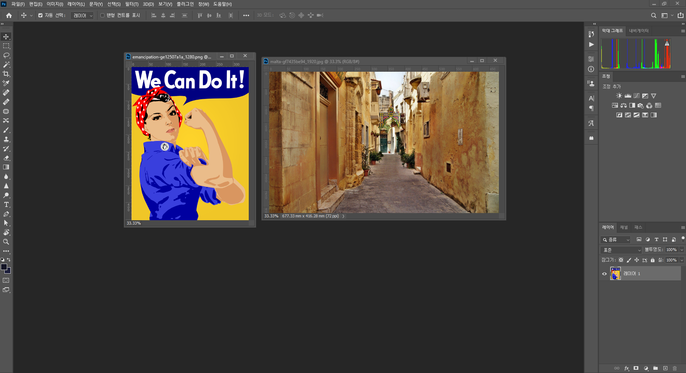This screenshot has height=373, width=686.
Task: Open the tool preset picker arrow
Action: tap(31, 15)
